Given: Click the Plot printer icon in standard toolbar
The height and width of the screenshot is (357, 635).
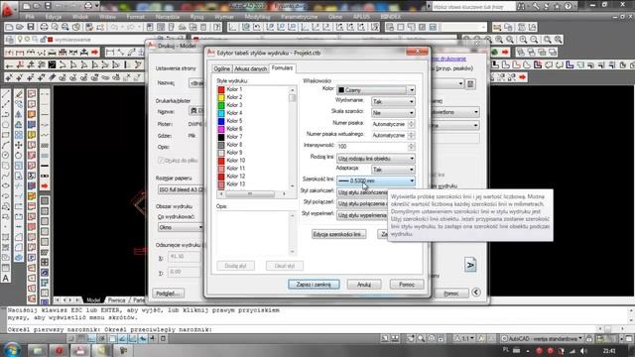Looking at the screenshot, I should click(x=44, y=27).
